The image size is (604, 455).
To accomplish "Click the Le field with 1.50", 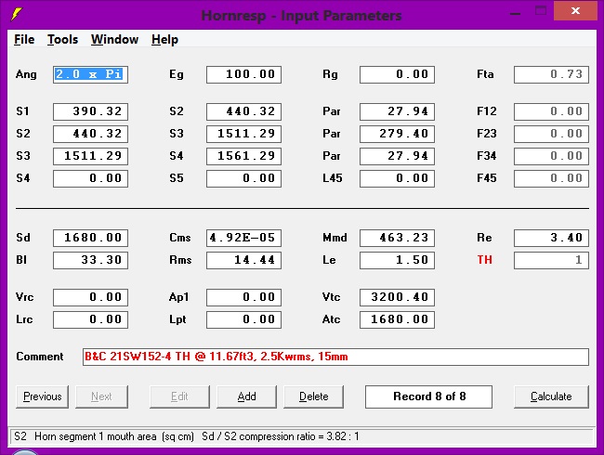I will [x=397, y=260].
